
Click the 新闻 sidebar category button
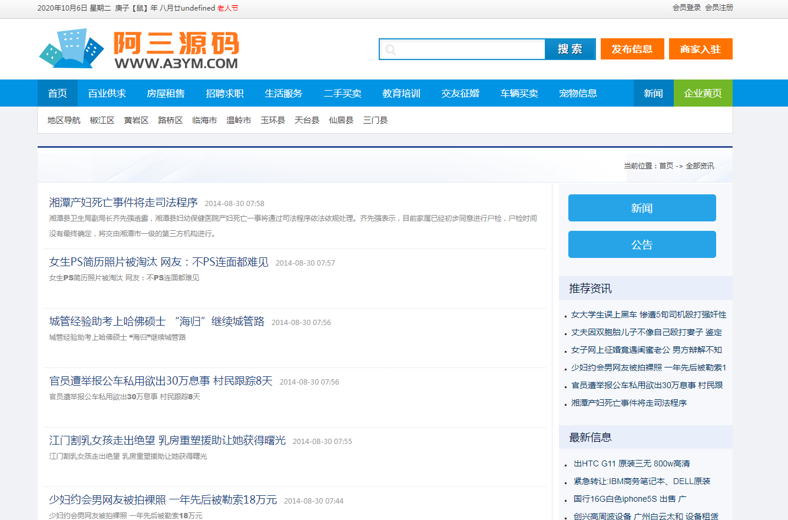642,208
